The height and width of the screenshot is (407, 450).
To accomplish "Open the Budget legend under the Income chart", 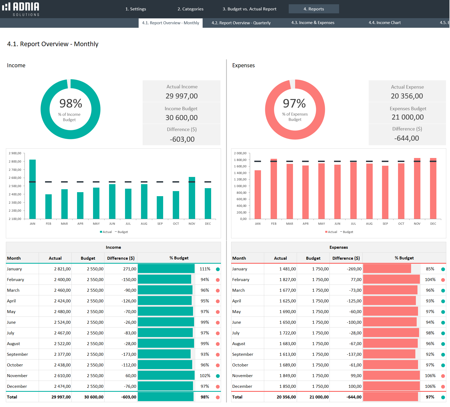I will 122,232.
